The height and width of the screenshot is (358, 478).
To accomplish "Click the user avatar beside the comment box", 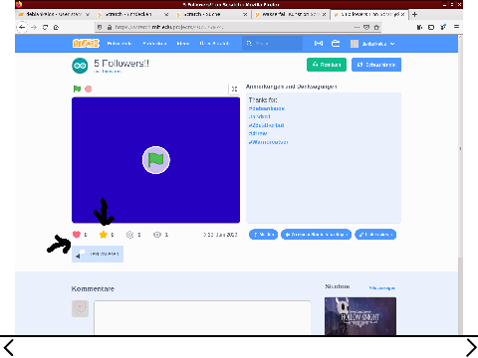I will (x=80, y=308).
